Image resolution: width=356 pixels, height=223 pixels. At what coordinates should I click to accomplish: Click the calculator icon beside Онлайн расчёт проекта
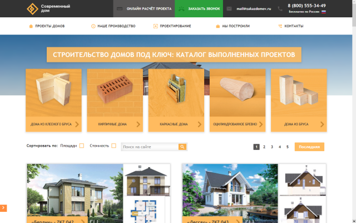click(120, 9)
